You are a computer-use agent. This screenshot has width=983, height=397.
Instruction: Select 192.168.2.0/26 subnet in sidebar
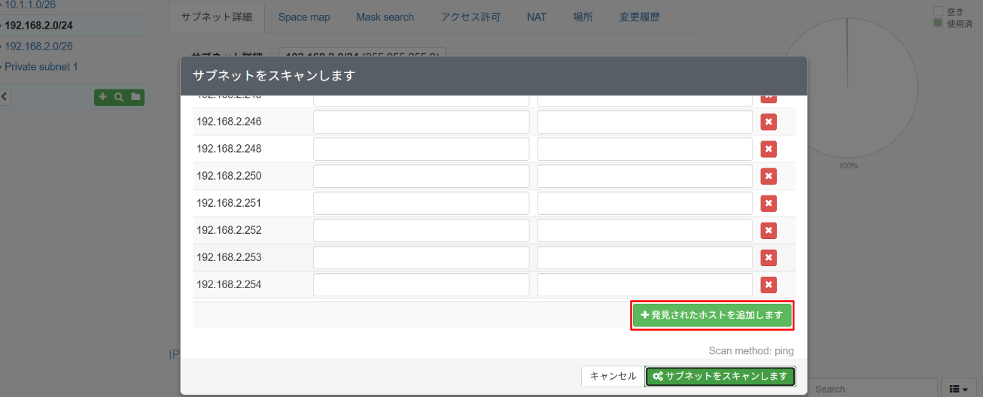tap(38, 46)
